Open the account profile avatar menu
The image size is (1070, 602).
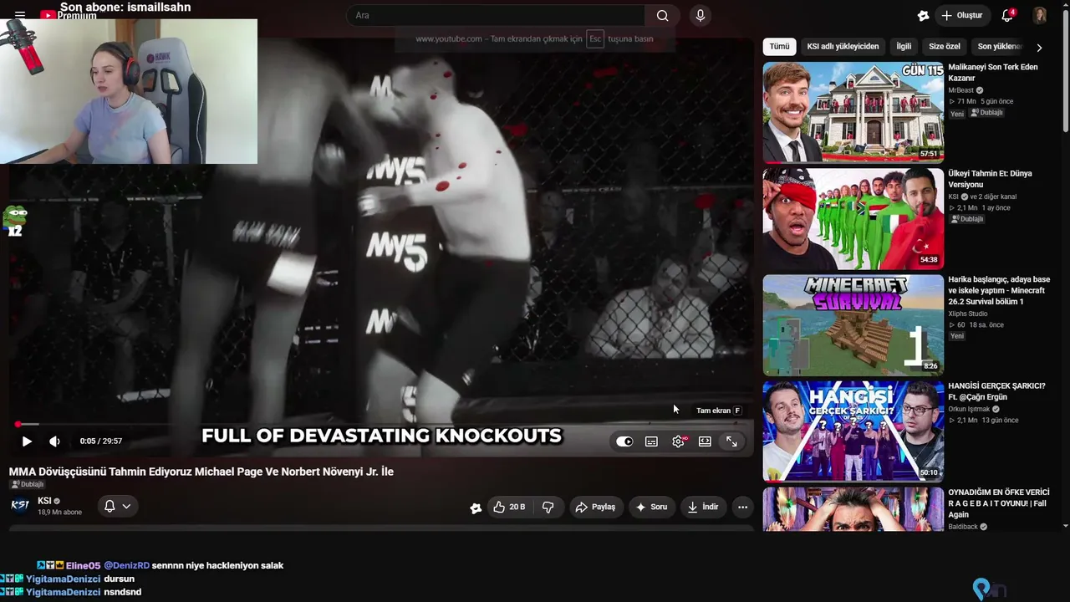click(1040, 15)
